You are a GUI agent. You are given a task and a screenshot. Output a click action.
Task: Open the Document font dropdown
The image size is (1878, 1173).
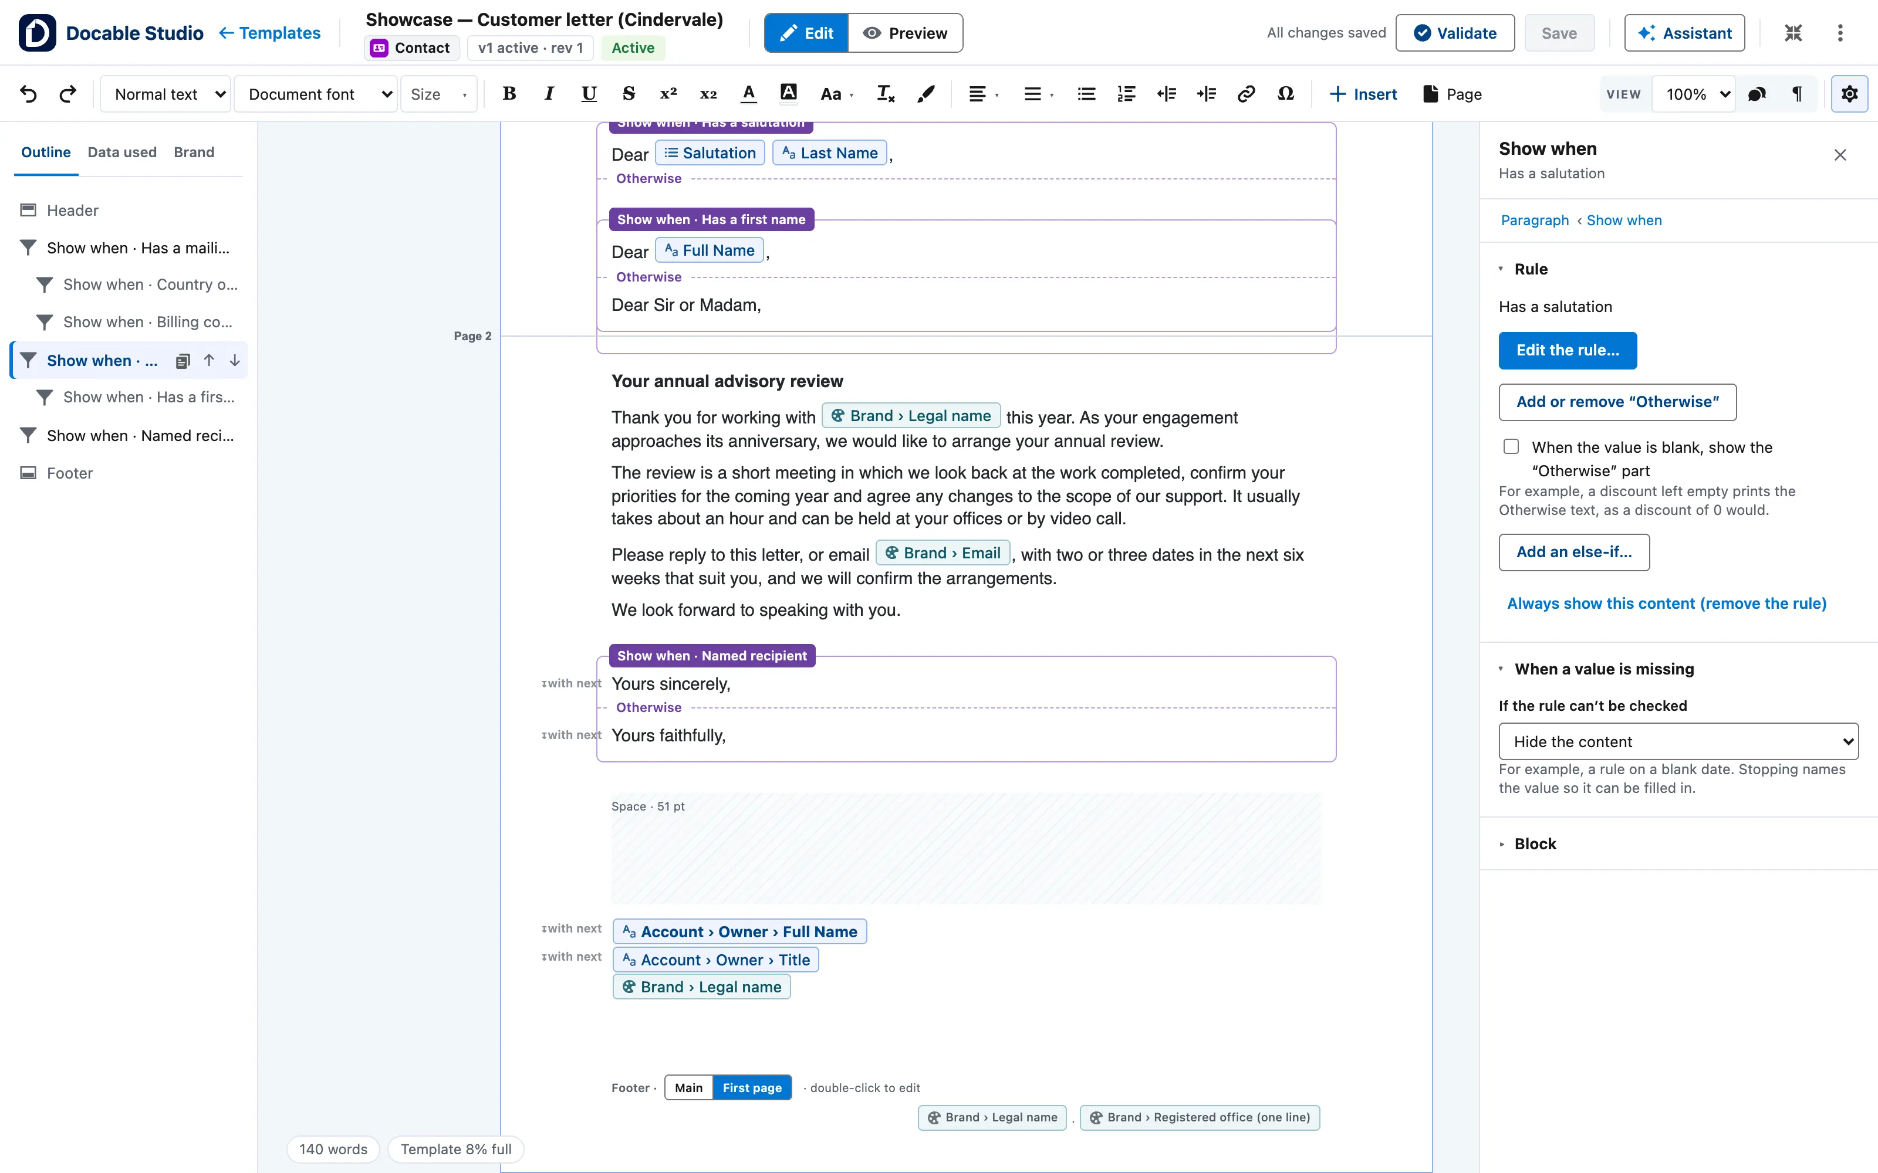(x=316, y=94)
